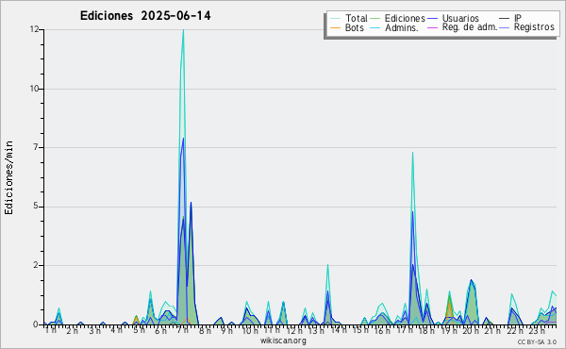Click the Reg. de adm. legend label
Screen dimensions: 566x349
point(470,27)
